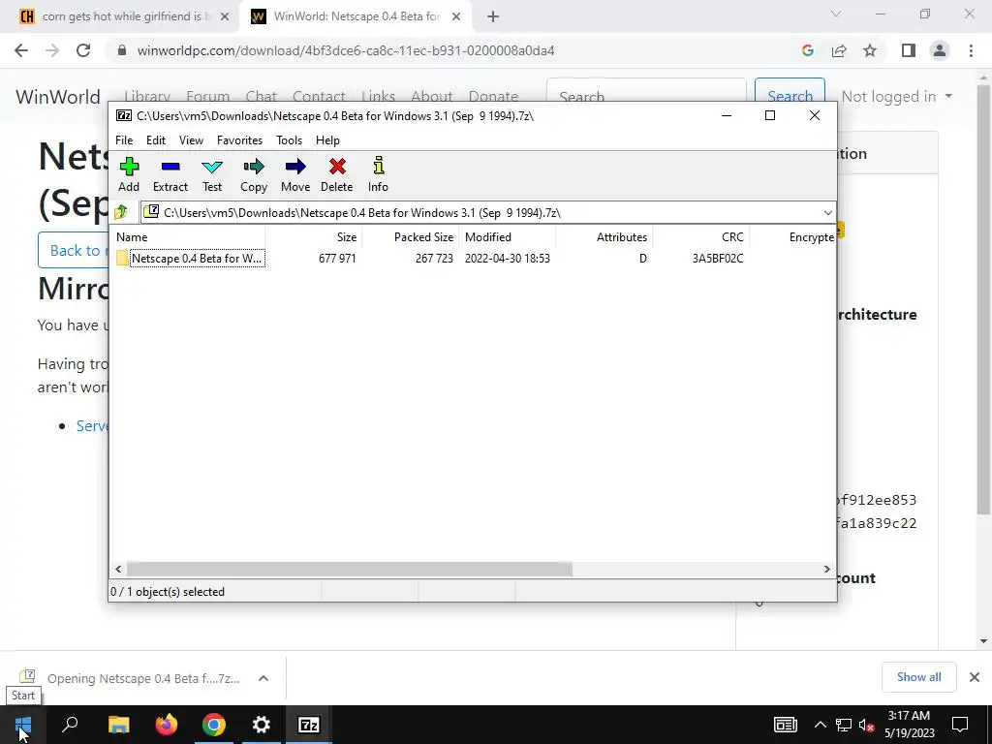Open File Explorer from the taskbar
The height and width of the screenshot is (744, 992).
point(119,725)
